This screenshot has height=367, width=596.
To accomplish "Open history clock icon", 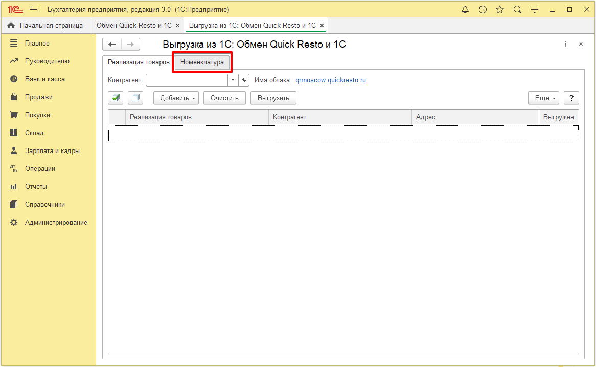I will pos(483,10).
